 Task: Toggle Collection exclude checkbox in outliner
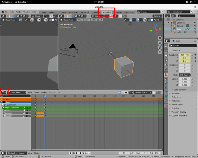coord(171,23)
